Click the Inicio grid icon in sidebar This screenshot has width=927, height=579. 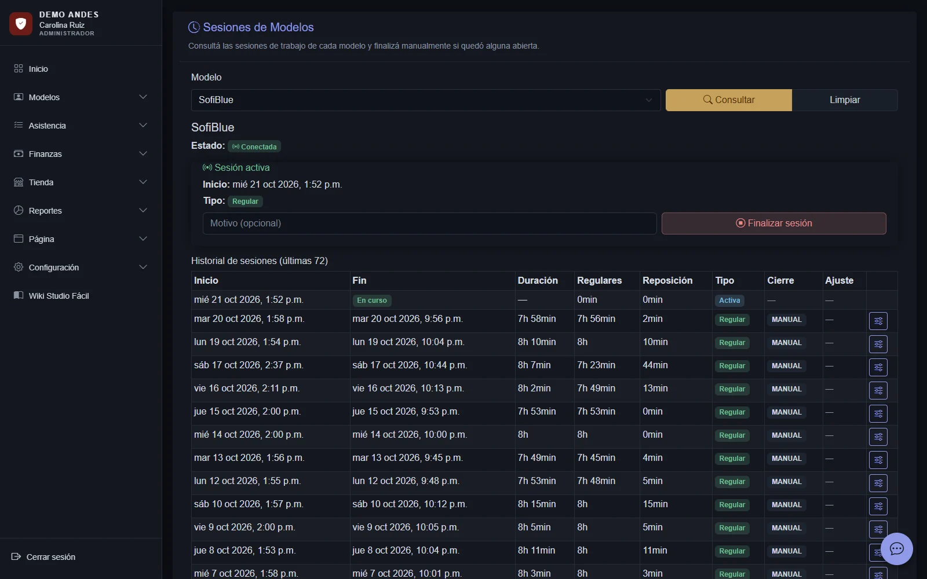point(19,68)
